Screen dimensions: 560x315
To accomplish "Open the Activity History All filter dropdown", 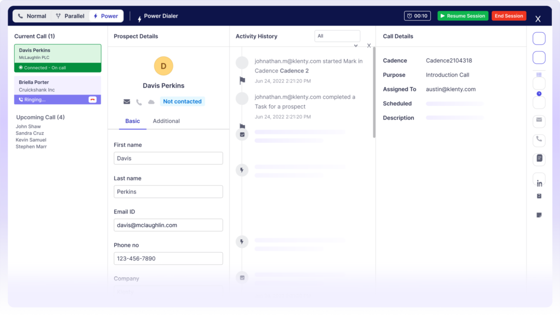I will 337,36.
